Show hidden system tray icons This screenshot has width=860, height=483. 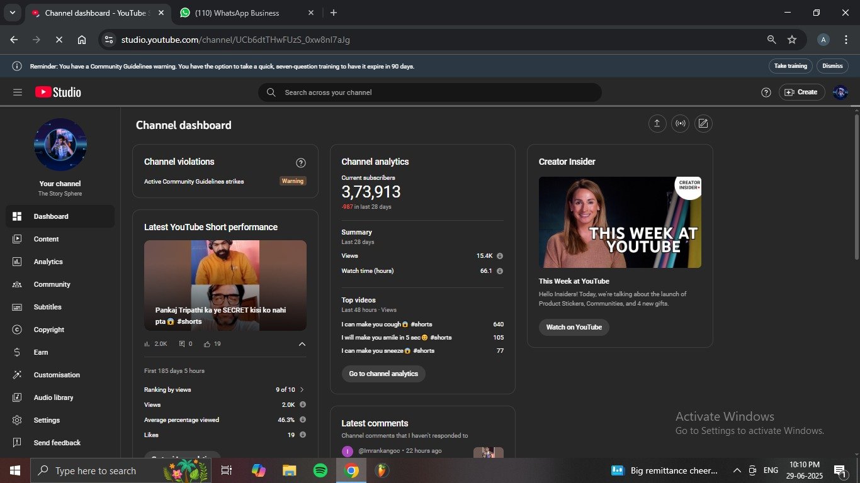[x=737, y=470]
